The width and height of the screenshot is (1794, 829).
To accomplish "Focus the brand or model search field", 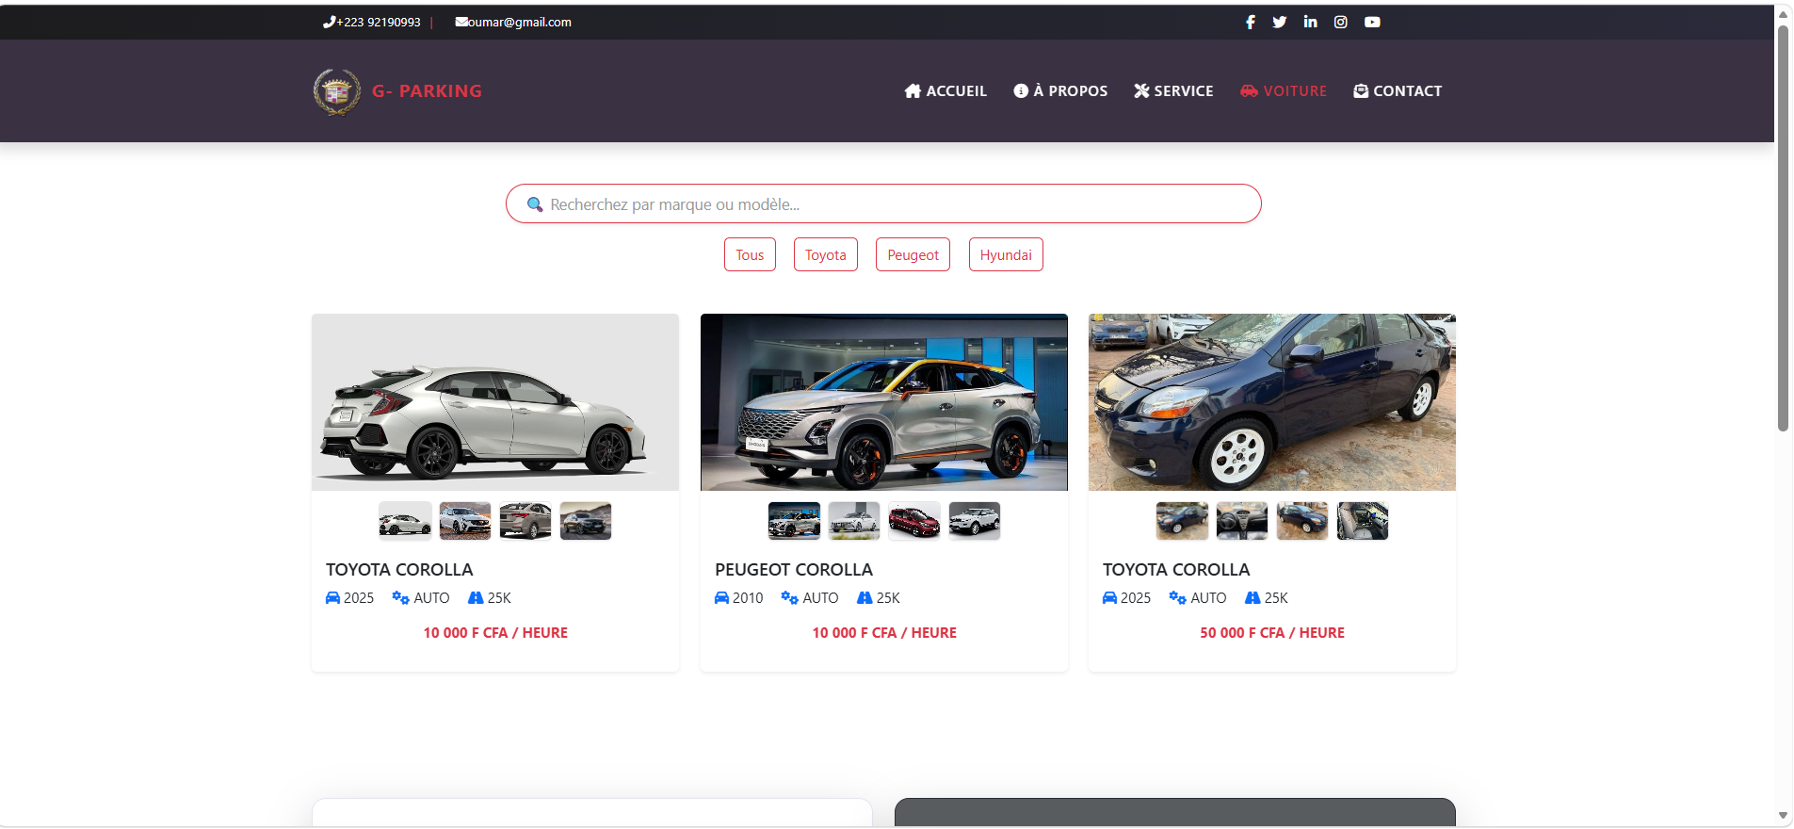I will tap(883, 203).
